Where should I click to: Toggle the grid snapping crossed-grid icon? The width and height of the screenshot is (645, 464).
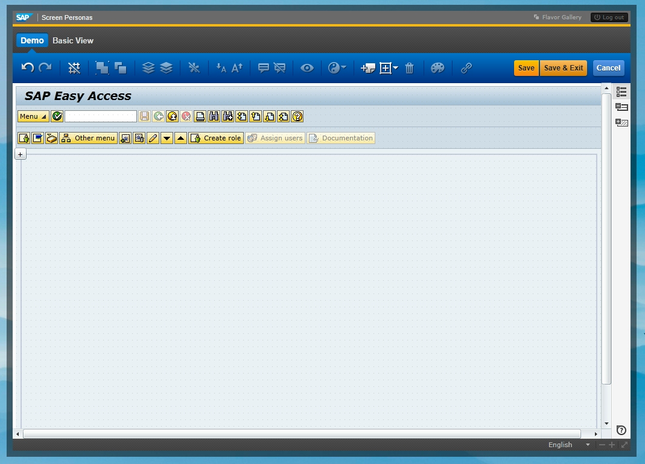[x=74, y=68]
